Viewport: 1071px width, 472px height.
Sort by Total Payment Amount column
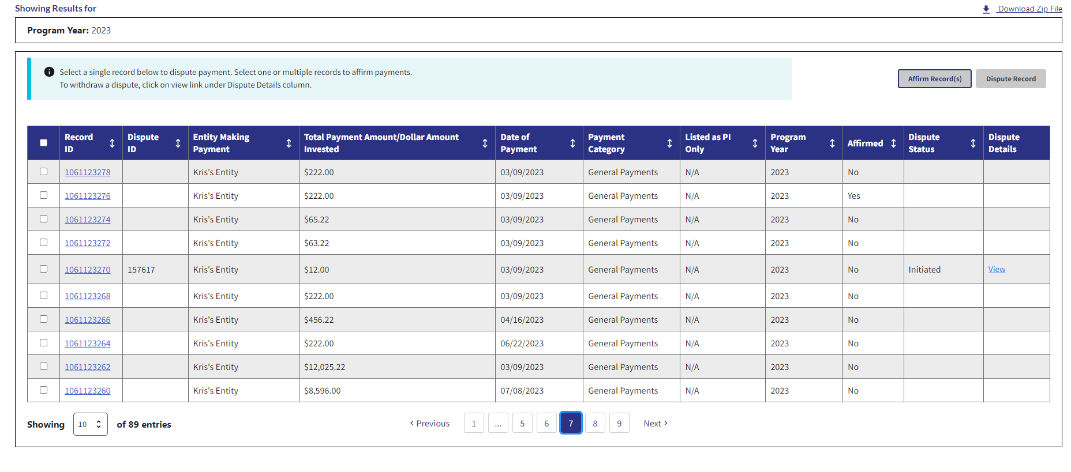point(485,144)
